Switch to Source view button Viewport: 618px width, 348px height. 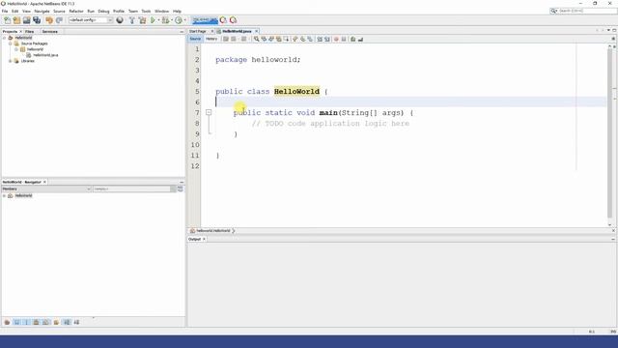(x=195, y=39)
